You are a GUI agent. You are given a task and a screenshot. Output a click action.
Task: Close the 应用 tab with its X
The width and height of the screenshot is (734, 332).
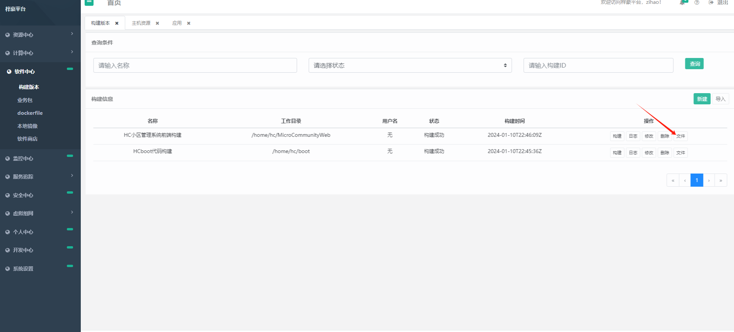(189, 23)
